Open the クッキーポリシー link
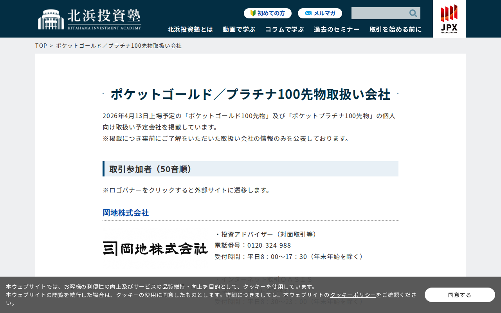This screenshot has height=313, width=501. pyautogui.click(x=353, y=295)
